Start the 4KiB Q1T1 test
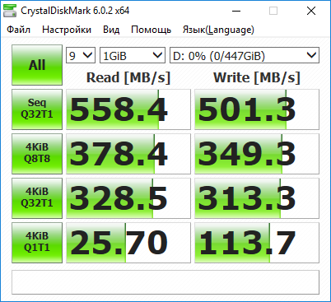The width and height of the screenshot is (331, 302). [x=37, y=243]
